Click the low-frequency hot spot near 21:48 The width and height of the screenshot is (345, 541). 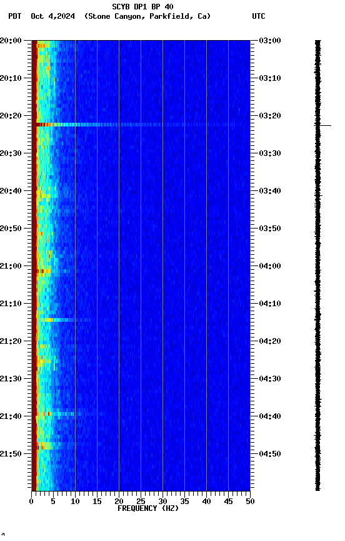tap(44, 446)
